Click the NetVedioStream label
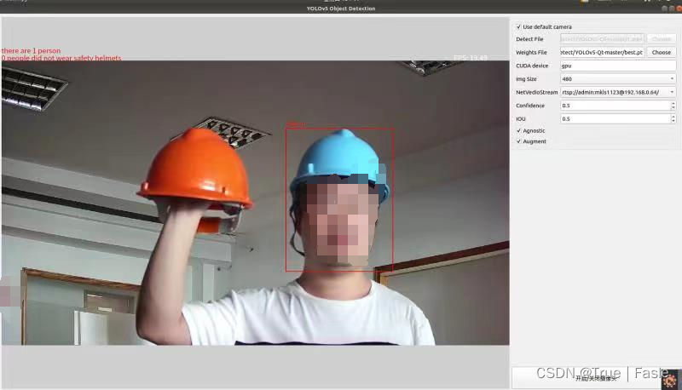682x390 pixels. [x=536, y=93]
